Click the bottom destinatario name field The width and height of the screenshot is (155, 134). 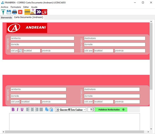pyautogui.click(x=112, y=89)
